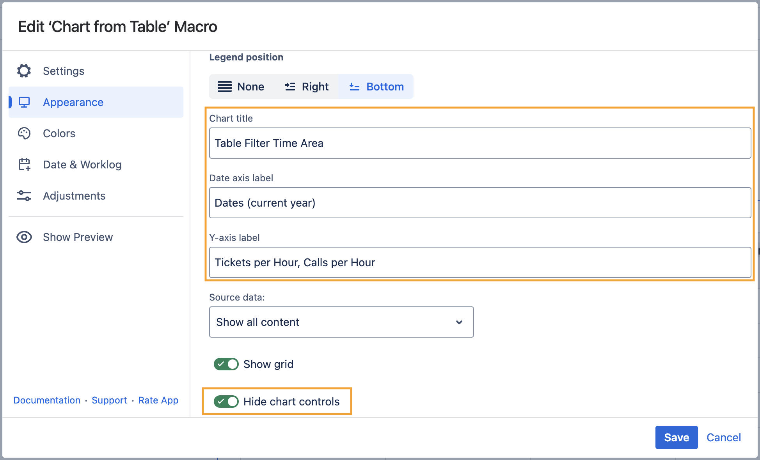Toggle the Show grid switch
The height and width of the screenshot is (460, 760).
[226, 364]
